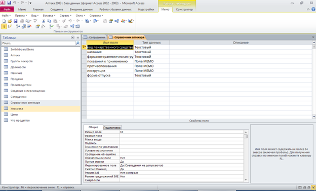This screenshot has width=316, height=191.
Task: Click the search magnifier icon in the navigation pane
Action: click(x=77, y=43)
